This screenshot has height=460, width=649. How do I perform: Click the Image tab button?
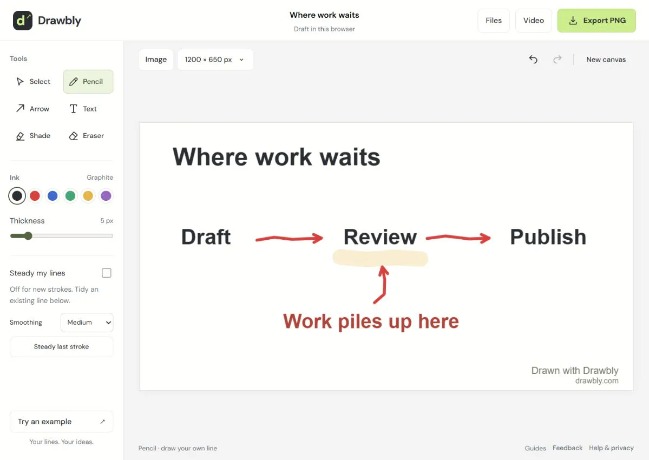156,60
